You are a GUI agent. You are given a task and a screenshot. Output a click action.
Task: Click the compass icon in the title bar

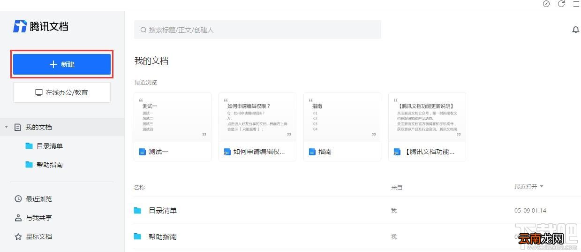click(x=546, y=4)
